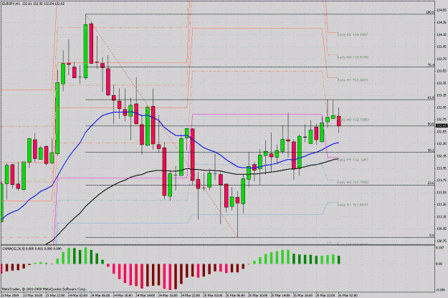Select the Daily R1 pivot label
Screen dimensions: 448x298
352,80
